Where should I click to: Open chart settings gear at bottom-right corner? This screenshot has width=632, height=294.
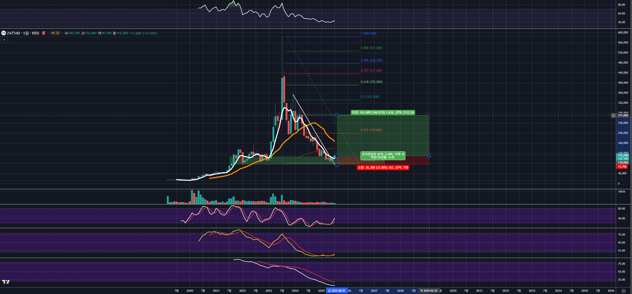coord(624,291)
